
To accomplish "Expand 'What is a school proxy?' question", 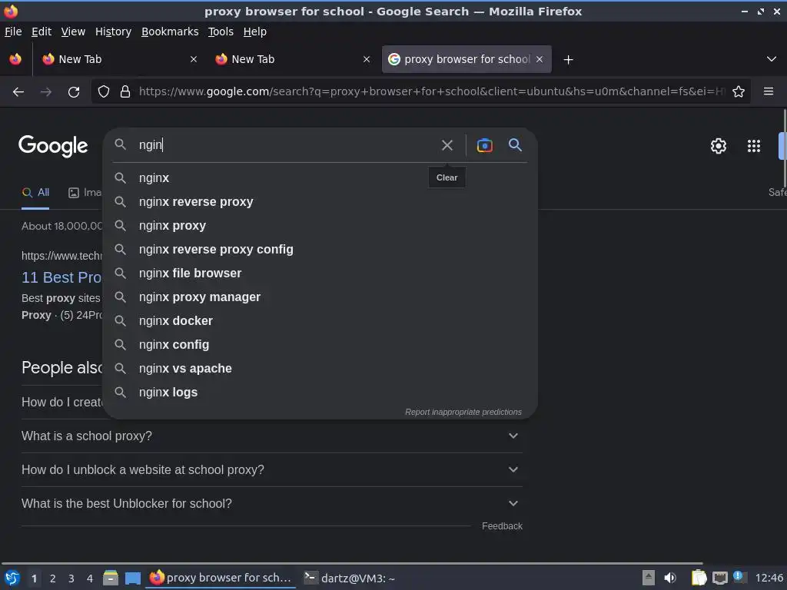I will pyautogui.click(x=271, y=436).
